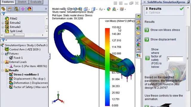Open the Hide/Show Items dropdown arrow

tap(104, 9)
